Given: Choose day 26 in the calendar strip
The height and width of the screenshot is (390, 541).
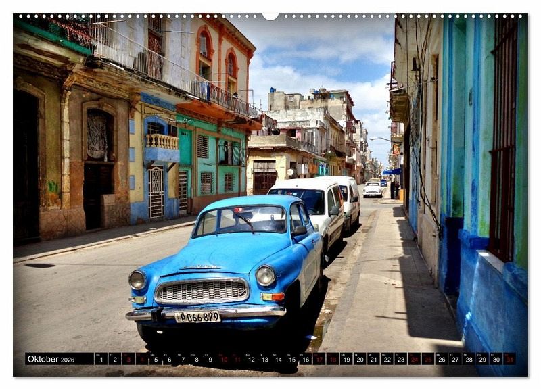Looking at the screenshot, I should [441, 359].
